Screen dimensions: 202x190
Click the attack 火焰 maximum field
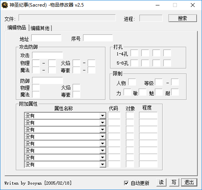pyautogui.click(x=92, y=63)
